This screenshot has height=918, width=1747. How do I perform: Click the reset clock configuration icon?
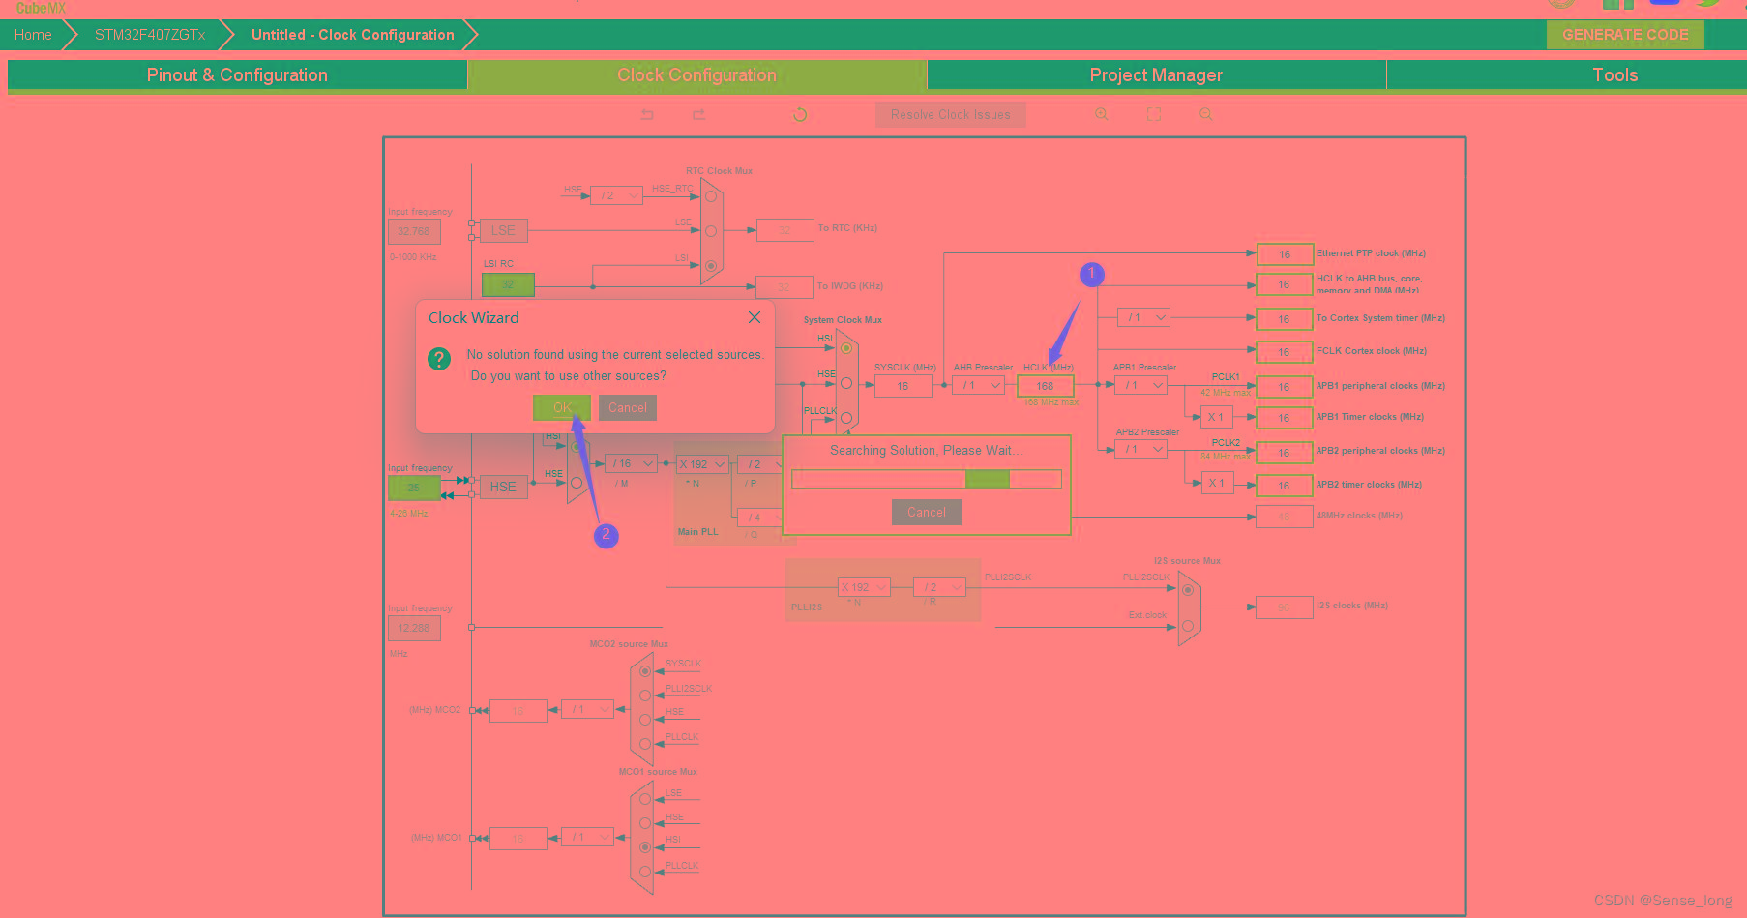tap(800, 114)
